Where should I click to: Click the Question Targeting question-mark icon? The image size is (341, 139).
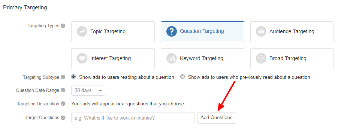[x=172, y=32]
